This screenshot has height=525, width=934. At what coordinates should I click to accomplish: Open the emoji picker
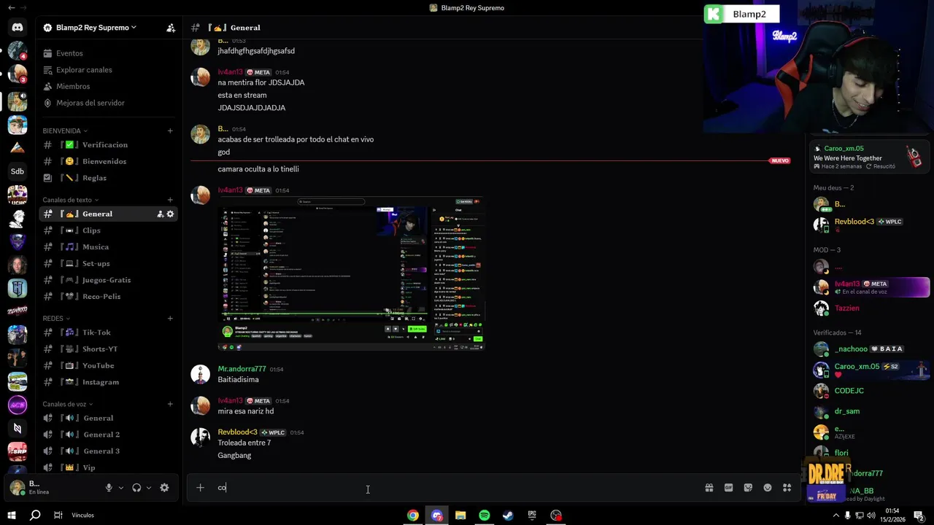(x=768, y=488)
